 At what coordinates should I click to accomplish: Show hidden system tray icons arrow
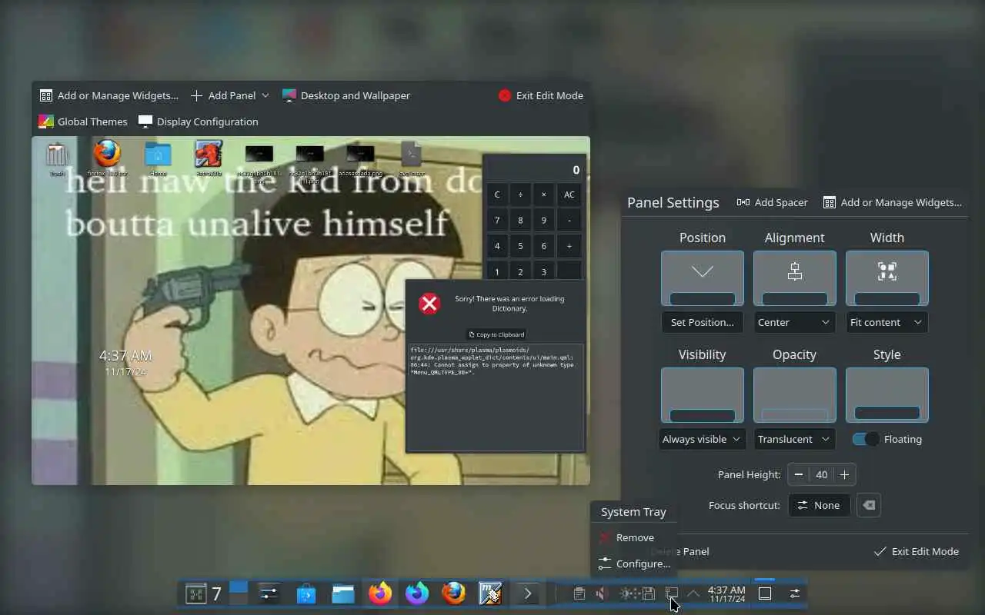coord(693,593)
